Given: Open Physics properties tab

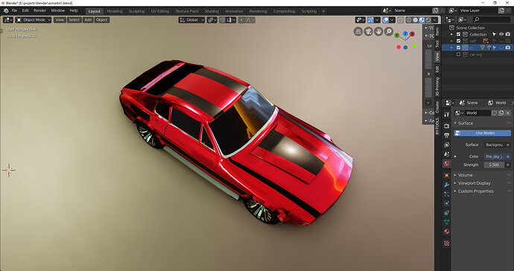Looking at the screenshot, I should point(446,203).
